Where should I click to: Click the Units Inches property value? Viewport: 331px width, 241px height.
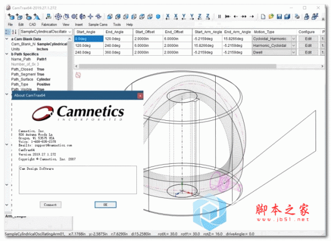coord(42,49)
